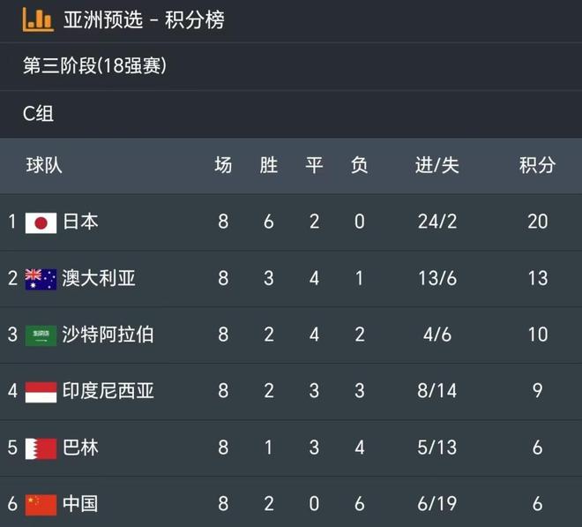Open team 澳大利亚 details
The image size is (582, 527).
tap(99, 278)
